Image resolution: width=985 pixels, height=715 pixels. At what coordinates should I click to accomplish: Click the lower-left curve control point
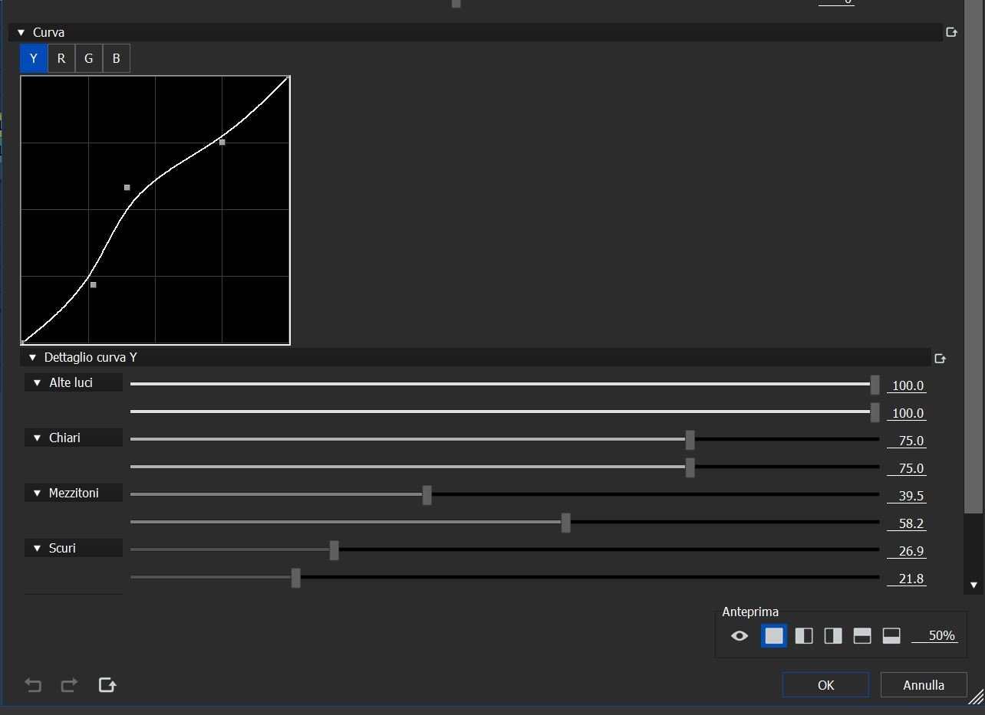pyautogui.click(x=94, y=284)
